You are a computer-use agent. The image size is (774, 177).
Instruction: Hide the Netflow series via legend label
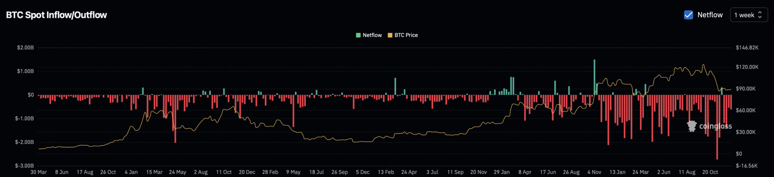pyautogui.click(x=372, y=35)
